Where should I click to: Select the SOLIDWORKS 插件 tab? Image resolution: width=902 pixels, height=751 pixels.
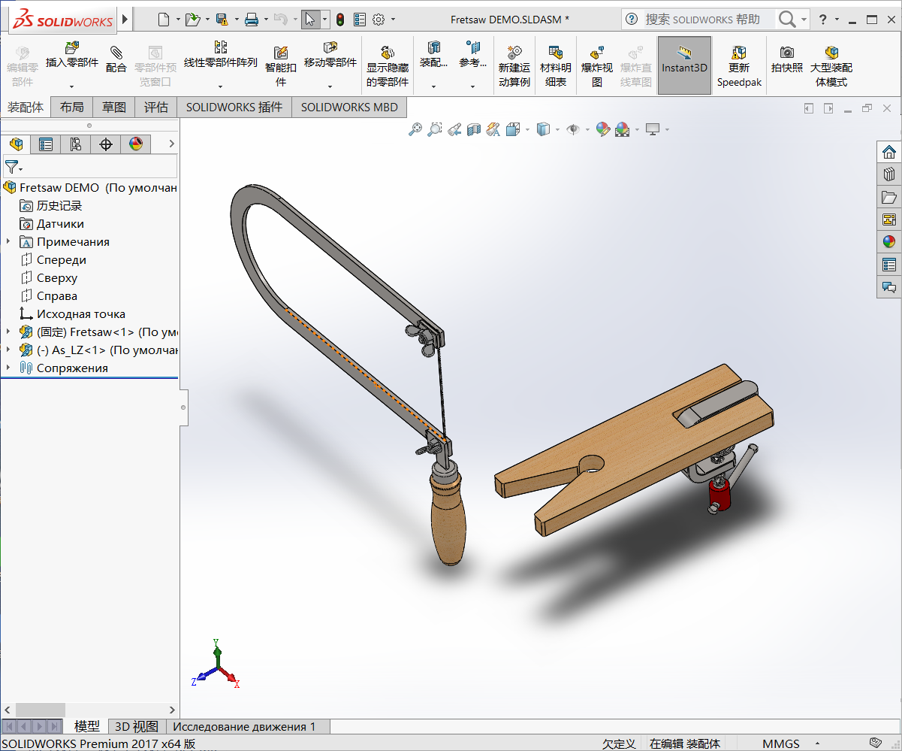pos(234,108)
